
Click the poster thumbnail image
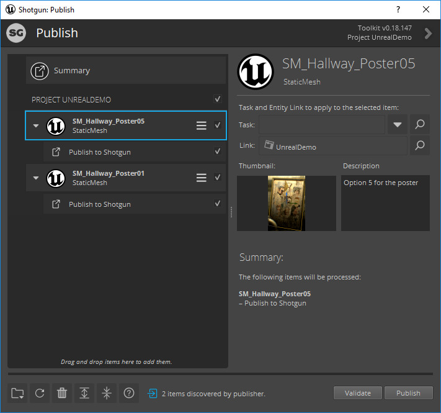tap(287, 203)
